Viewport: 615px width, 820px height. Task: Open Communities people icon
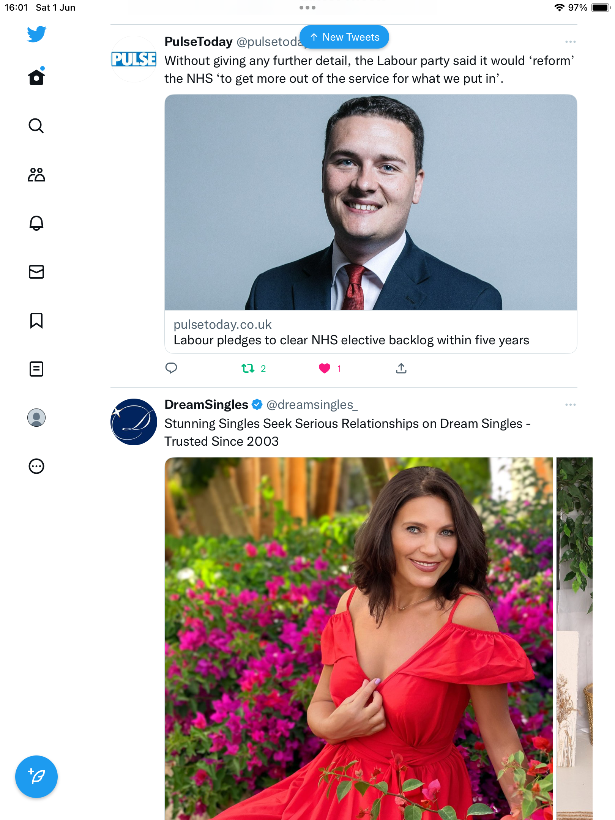36,174
